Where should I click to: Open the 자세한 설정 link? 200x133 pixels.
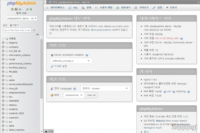tap(61, 66)
